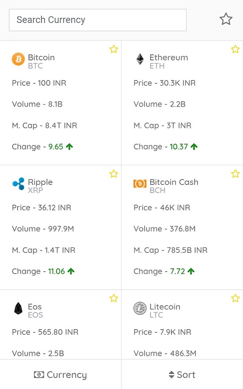This screenshot has width=243, height=389.
Task: Open Ripple price 36.12 INR row
Action: pyautogui.click(x=41, y=208)
